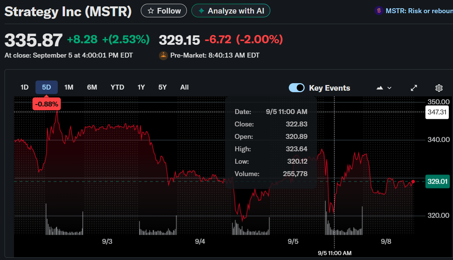Click the 9/3 date axis label

[107, 242]
